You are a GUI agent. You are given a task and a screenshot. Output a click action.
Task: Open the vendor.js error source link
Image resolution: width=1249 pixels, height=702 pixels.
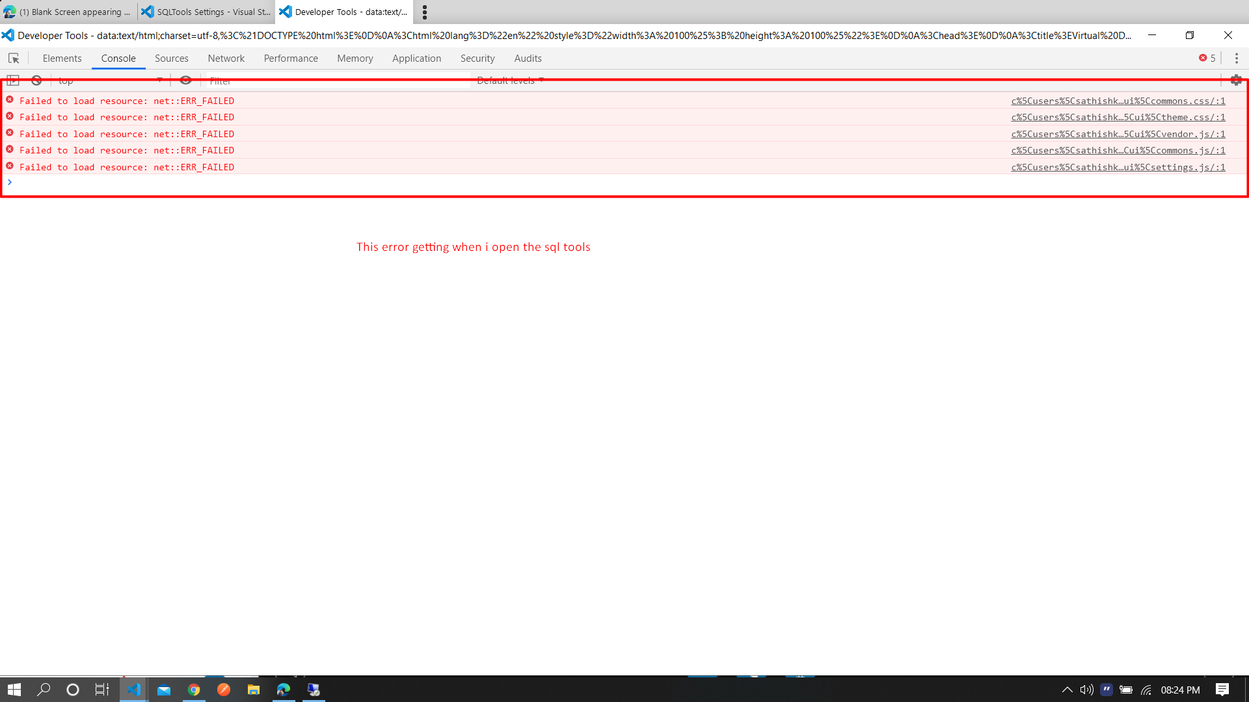(1118, 134)
